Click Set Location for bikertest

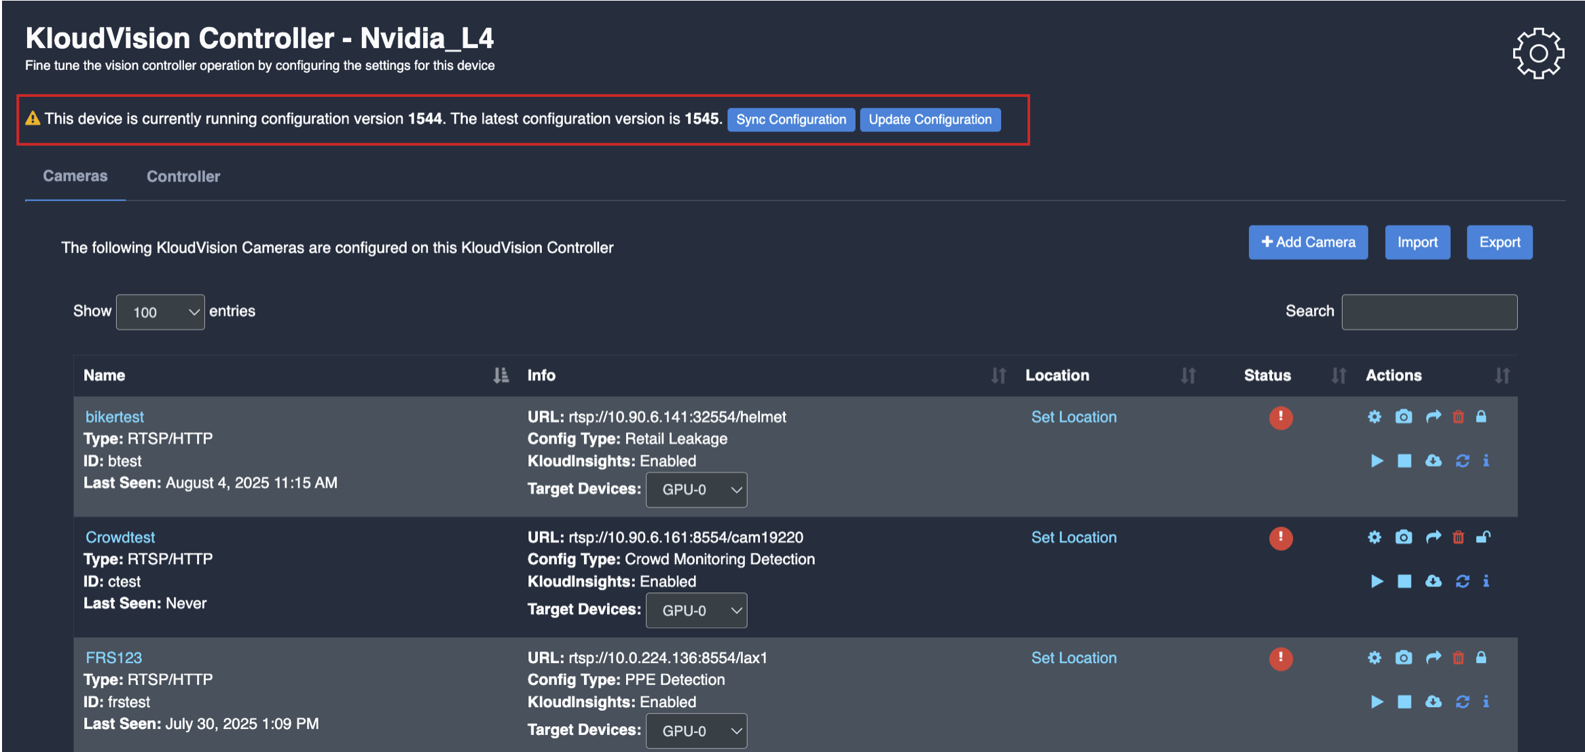click(x=1074, y=417)
